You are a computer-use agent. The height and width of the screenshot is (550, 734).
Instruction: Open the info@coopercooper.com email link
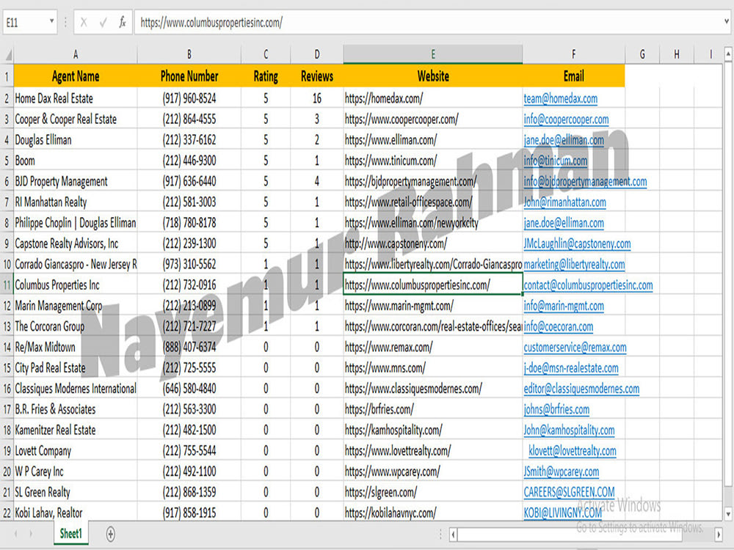566,120
